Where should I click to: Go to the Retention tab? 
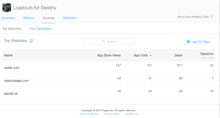(x=70, y=18)
